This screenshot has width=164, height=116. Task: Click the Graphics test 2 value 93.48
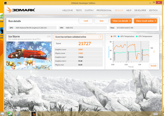80,61
